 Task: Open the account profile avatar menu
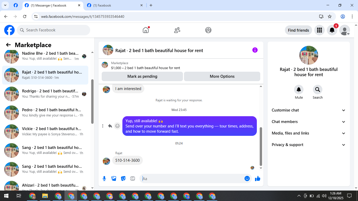pos(345,30)
